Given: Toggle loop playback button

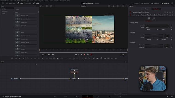Looking at the screenshot, I should click(91, 54).
